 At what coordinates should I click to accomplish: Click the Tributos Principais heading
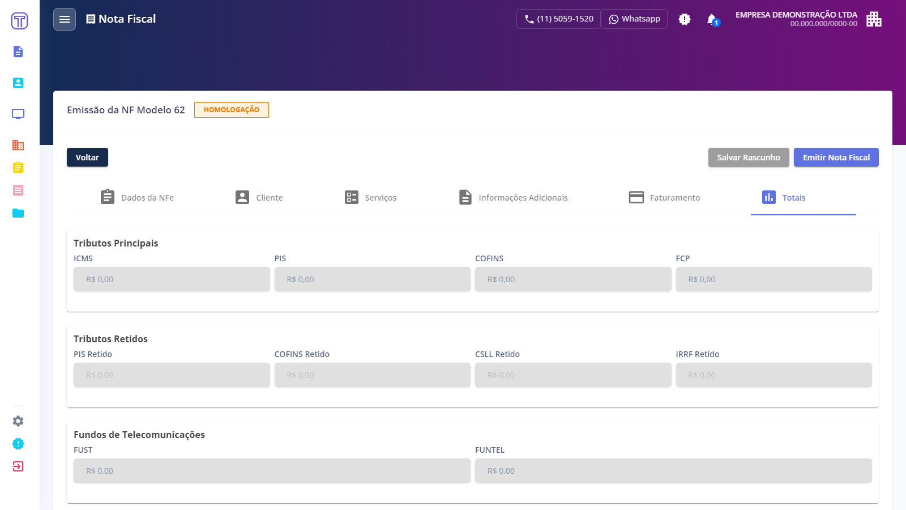(x=116, y=243)
